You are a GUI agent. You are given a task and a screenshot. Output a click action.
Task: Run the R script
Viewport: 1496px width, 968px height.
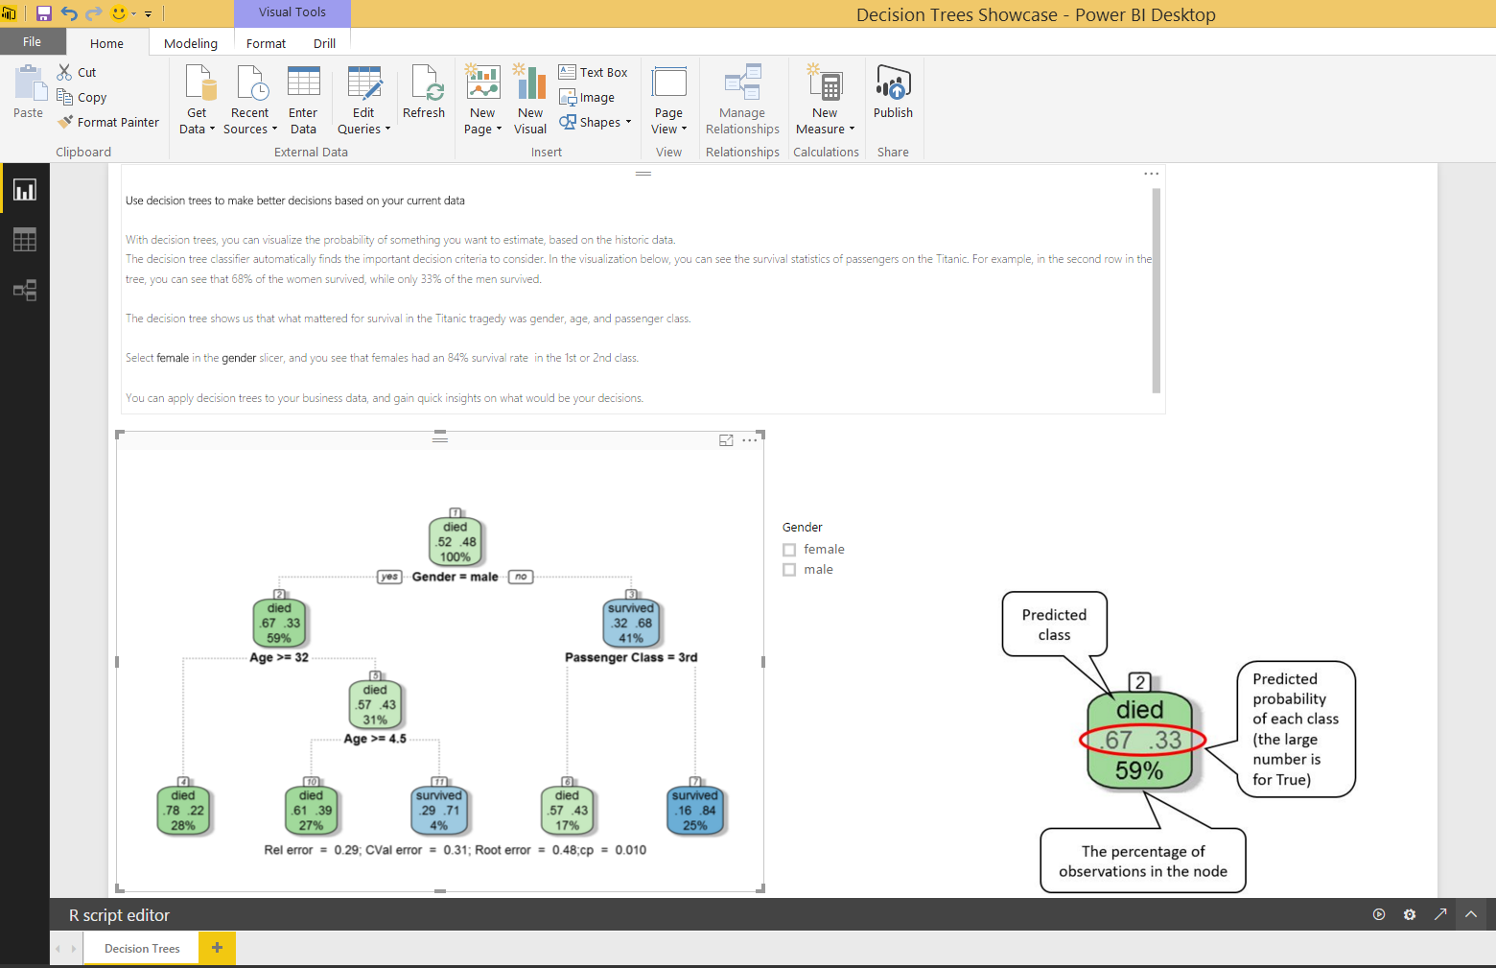(1378, 914)
